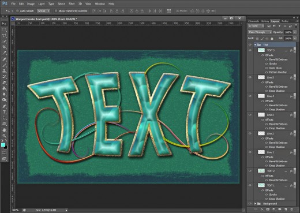Click create new layer icon
300x213 pixels.
[x=286, y=209]
